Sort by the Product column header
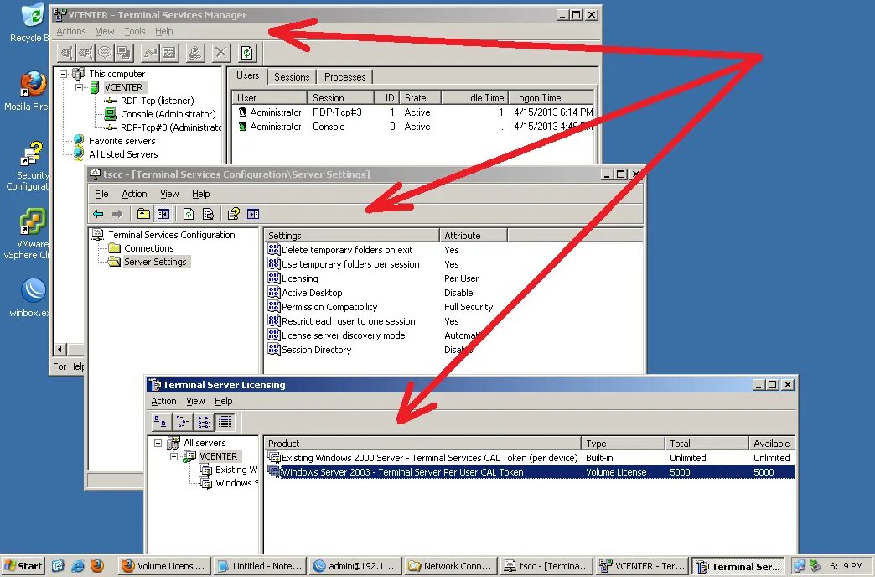 point(422,444)
